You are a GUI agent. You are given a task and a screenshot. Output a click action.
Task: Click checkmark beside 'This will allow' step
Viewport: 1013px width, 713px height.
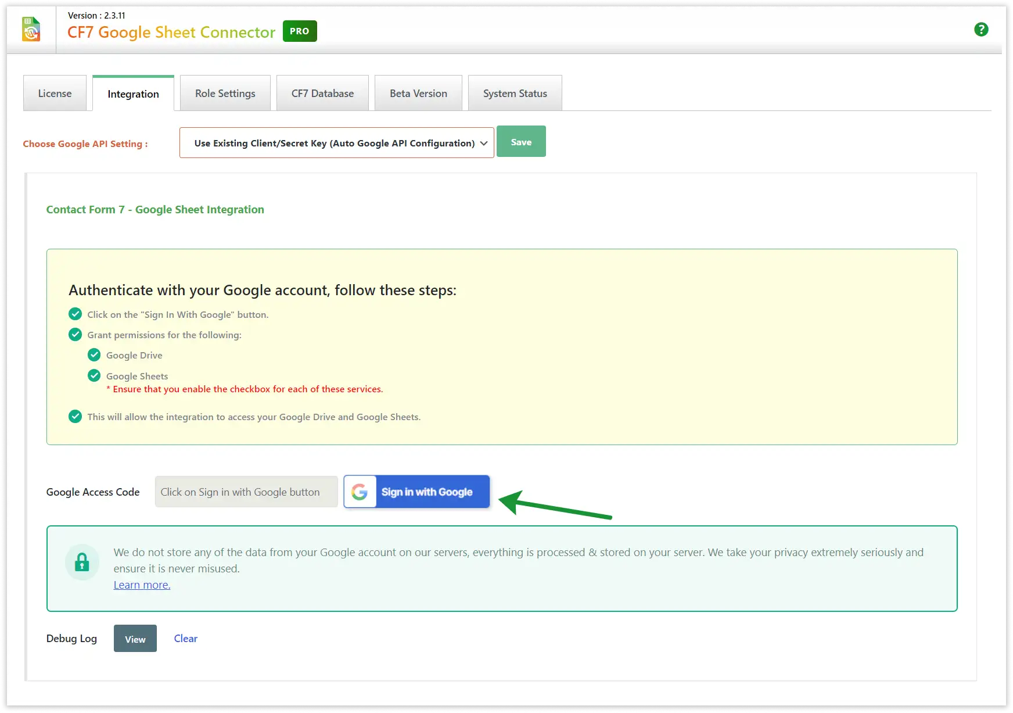point(76,417)
